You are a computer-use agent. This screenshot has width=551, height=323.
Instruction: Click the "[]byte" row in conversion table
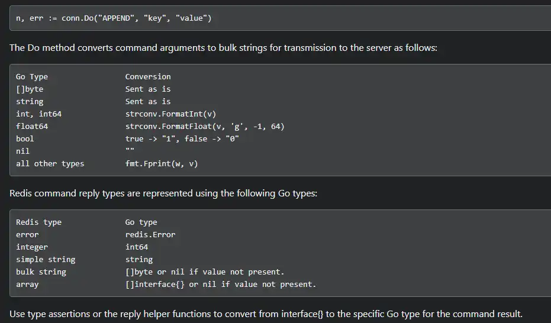[x=30, y=89]
